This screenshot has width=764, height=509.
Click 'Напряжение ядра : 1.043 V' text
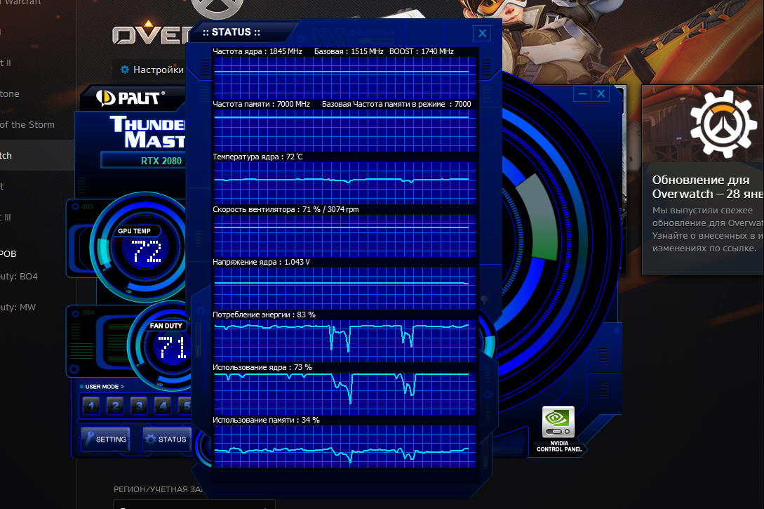tap(261, 262)
